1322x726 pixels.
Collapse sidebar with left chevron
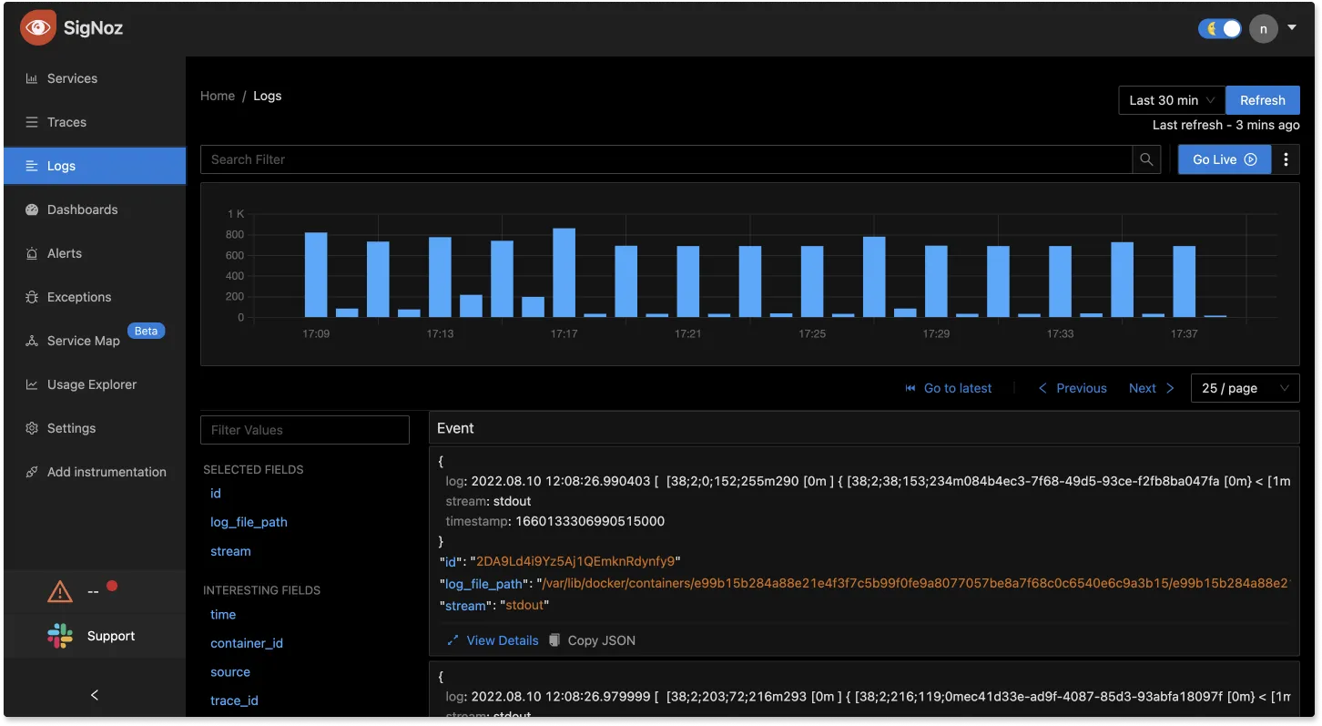click(x=95, y=695)
